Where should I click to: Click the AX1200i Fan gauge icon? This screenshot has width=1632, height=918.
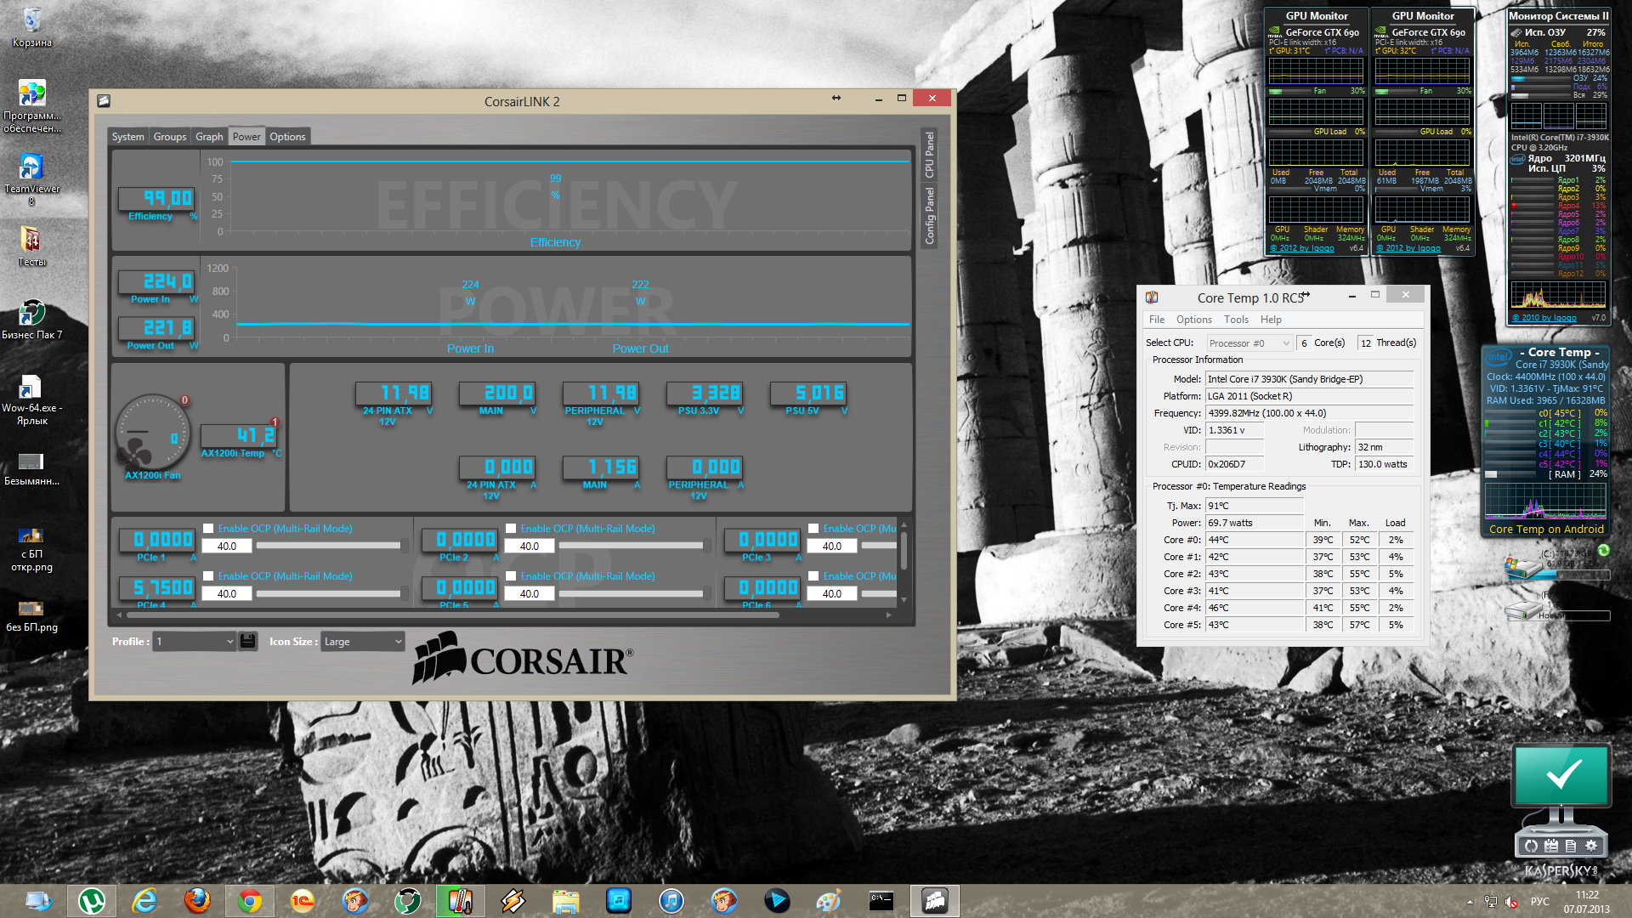tap(152, 432)
